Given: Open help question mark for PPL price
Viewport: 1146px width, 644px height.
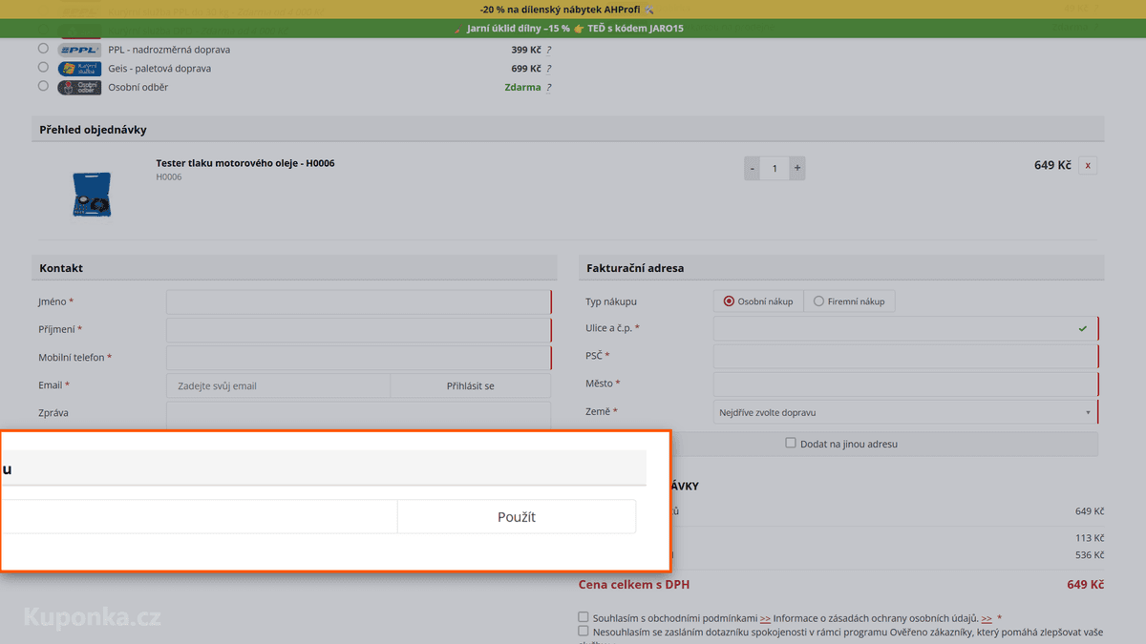Looking at the screenshot, I should (548, 50).
